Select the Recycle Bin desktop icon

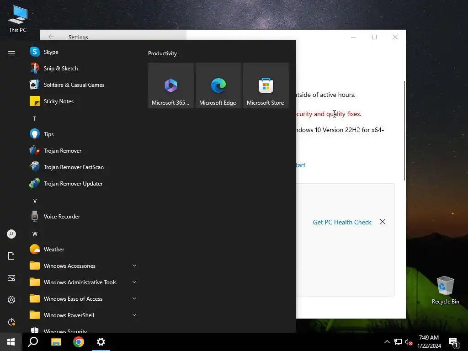point(445,290)
